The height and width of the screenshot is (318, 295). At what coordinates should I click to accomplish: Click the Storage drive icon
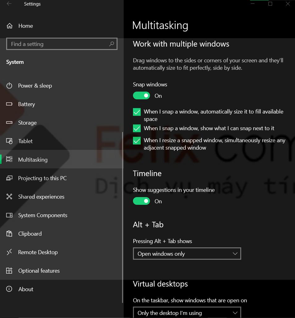[x=10, y=123]
